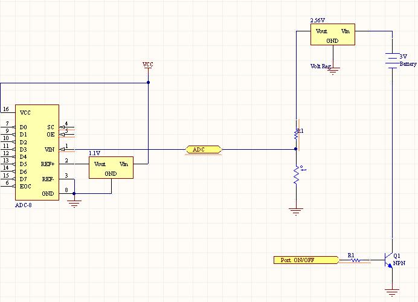418x302 pixels.
Task: Click pin number 6 at EOC
Action: pos(7,182)
